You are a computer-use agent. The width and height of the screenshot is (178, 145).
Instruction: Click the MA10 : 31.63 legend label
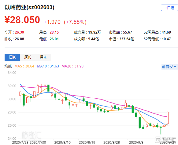pos(48,66)
